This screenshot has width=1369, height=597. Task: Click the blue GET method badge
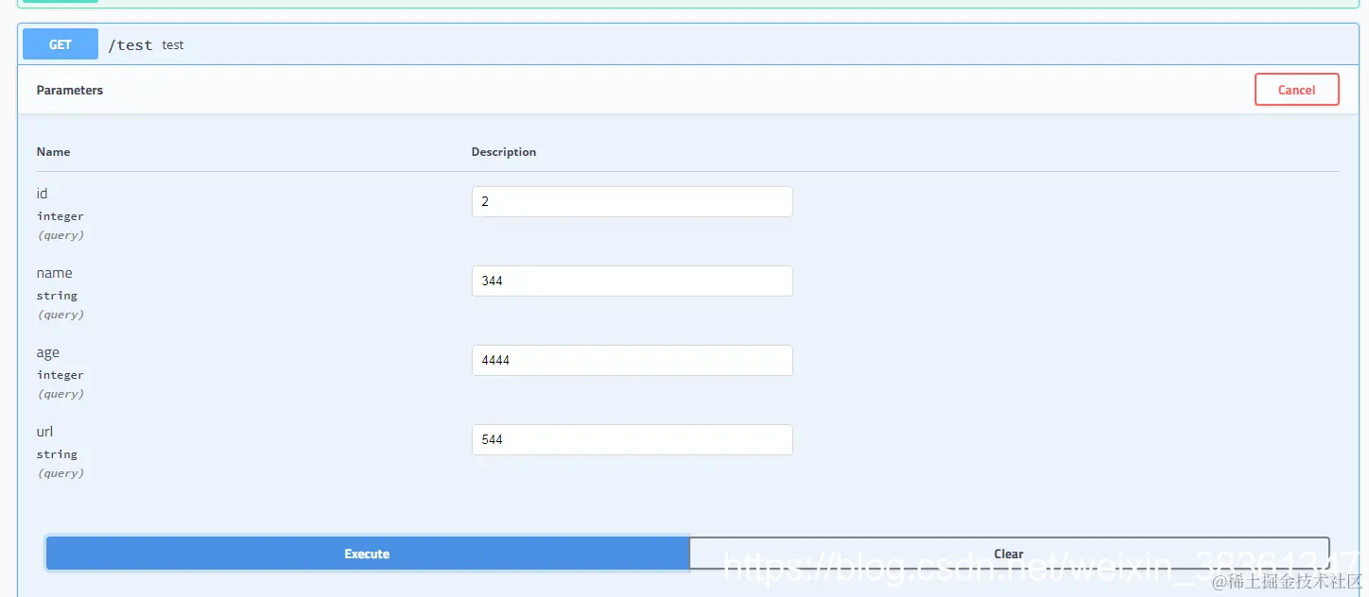[61, 44]
